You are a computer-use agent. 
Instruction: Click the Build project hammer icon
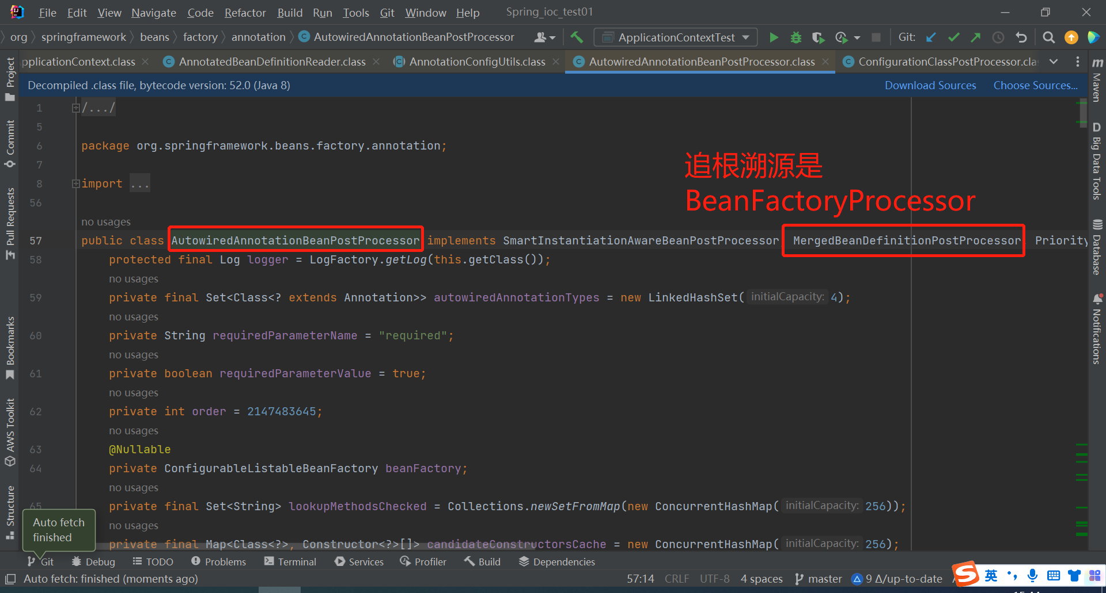577,37
